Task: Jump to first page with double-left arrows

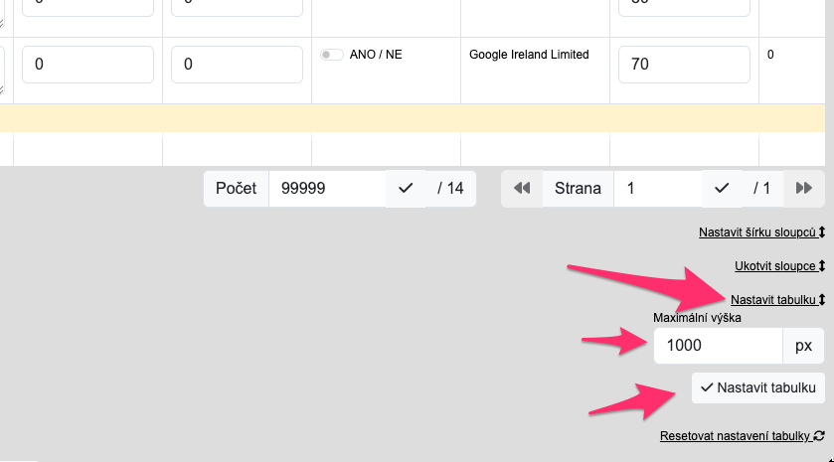Action: click(x=521, y=188)
